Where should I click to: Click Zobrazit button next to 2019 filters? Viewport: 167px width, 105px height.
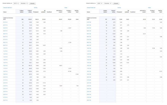click(x=32, y=3)
